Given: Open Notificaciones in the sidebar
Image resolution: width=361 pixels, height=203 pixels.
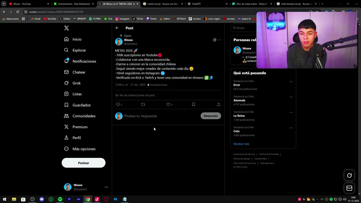Looking at the screenshot, I should point(80,61).
